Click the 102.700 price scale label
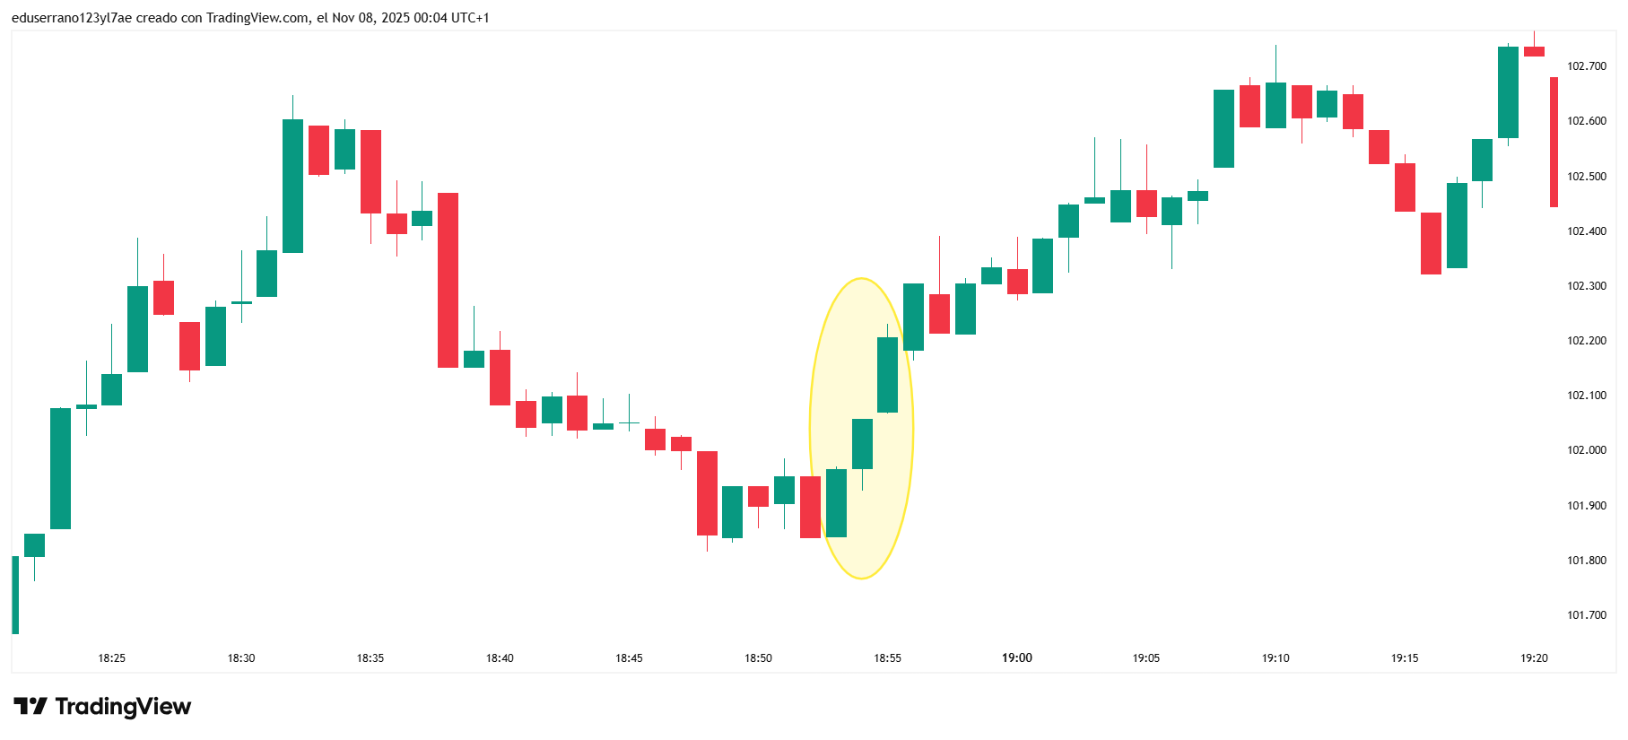The width and height of the screenshot is (1628, 740). (1587, 66)
